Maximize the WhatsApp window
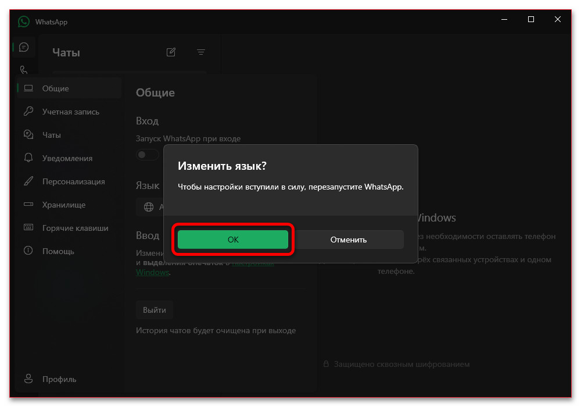The width and height of the screenshot is (581, 407). click(x=531, y=19)
